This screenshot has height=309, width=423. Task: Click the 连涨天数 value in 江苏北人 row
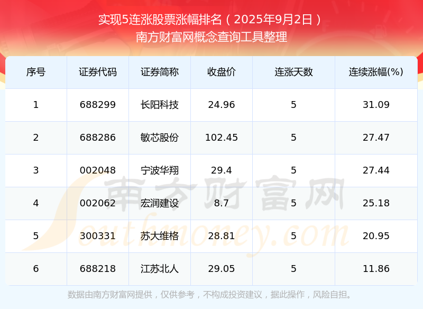[293, 269]
